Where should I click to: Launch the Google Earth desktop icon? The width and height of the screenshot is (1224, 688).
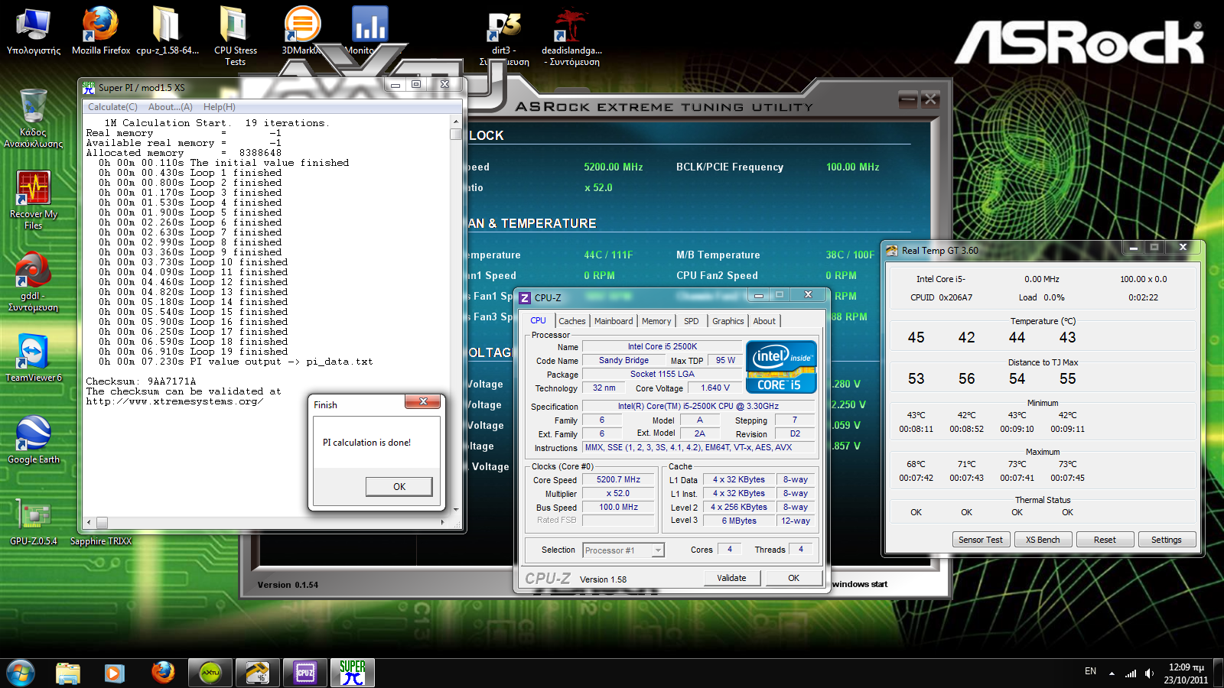[34, 440]
